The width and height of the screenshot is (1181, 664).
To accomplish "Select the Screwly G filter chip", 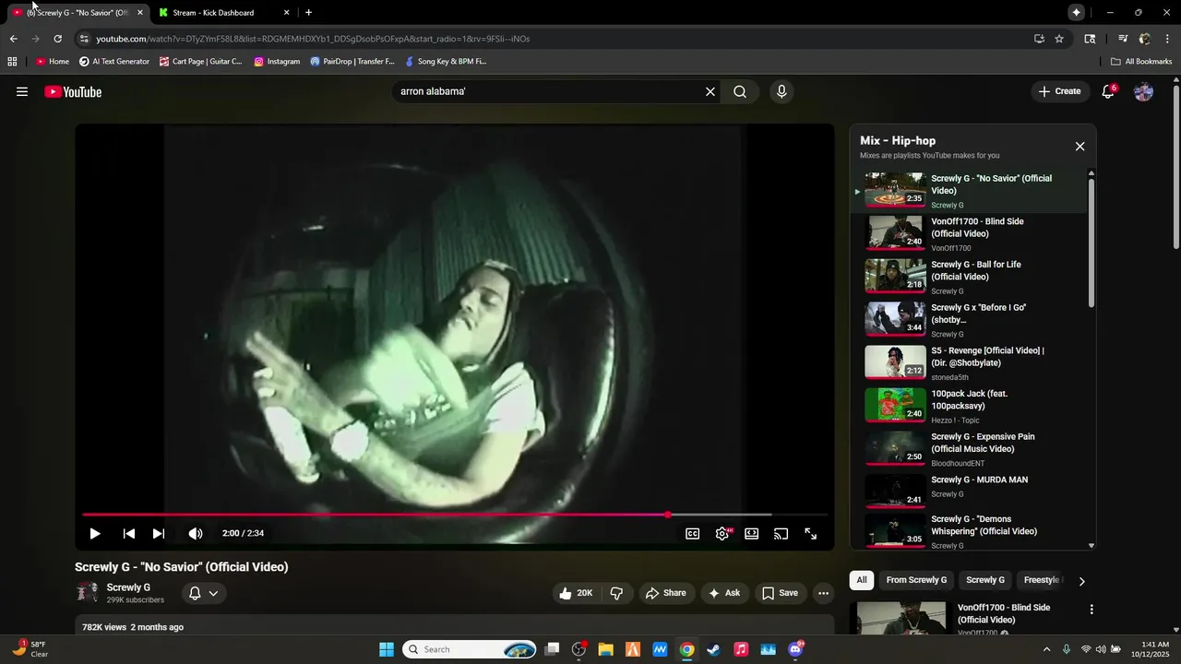I will click(x=984, y=580).
